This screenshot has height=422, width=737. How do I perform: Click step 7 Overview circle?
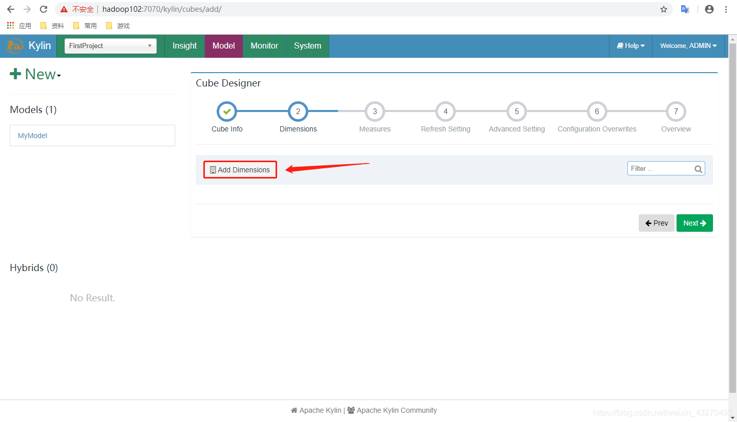point(676,111)
